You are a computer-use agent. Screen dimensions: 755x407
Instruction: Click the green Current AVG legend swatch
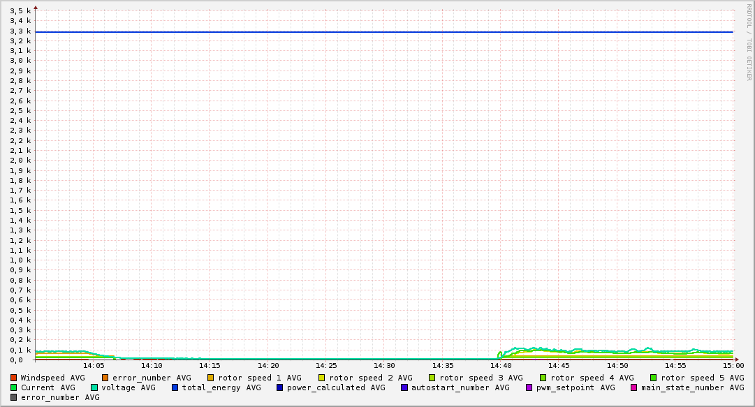(x=14, y=387)
